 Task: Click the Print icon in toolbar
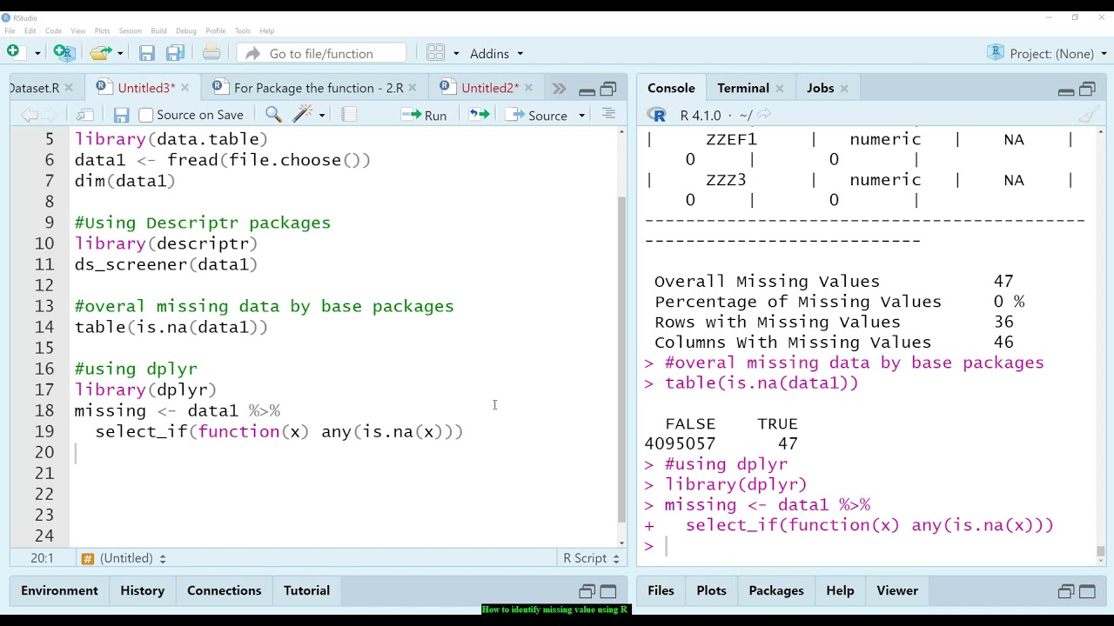211,53
